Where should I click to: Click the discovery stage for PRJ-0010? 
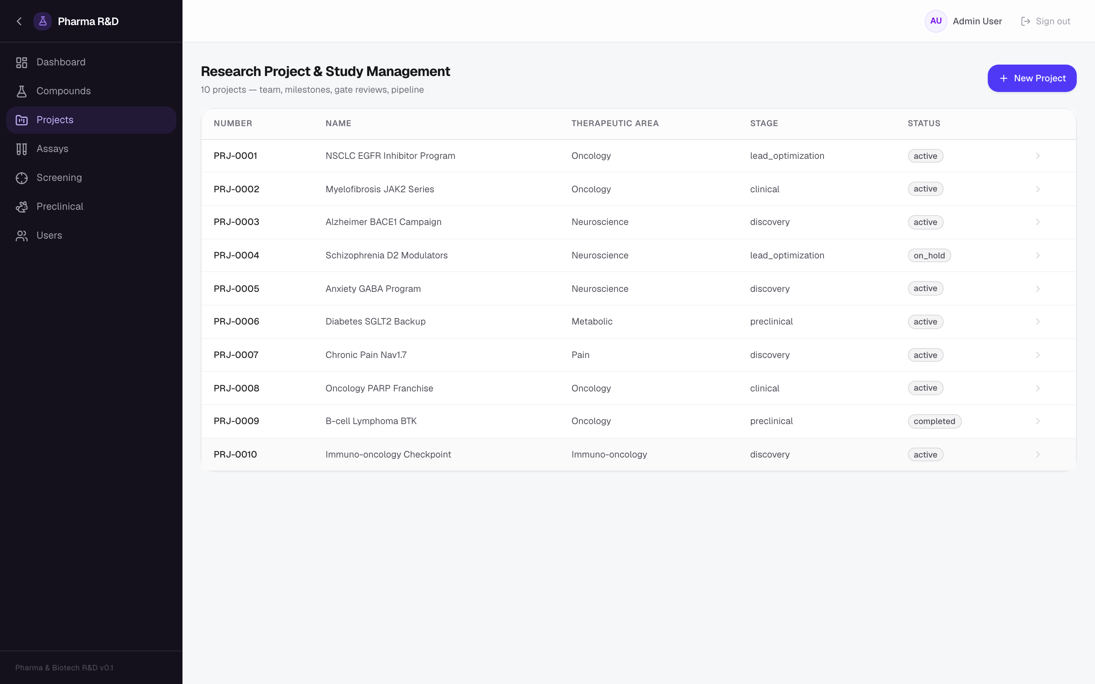pyautogui.click(x=770, y=454)
